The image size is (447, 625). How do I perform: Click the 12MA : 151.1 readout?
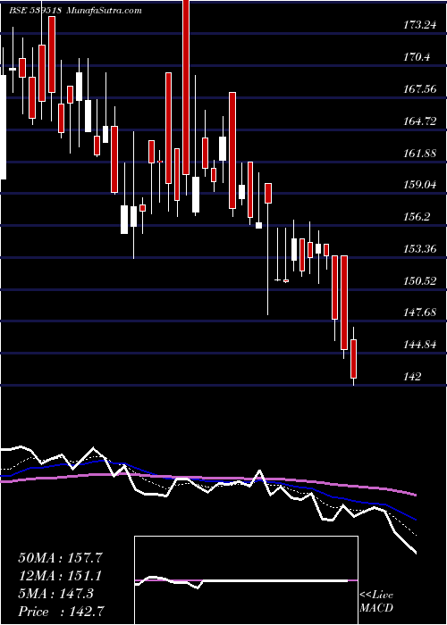pyautogui.click(x=60, y=576)
